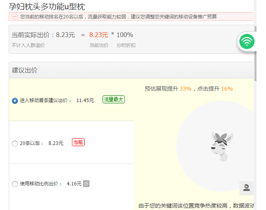Click the 当前实际出价：8.23元 text
Screen dimensions: 266x210
point(43,35)
